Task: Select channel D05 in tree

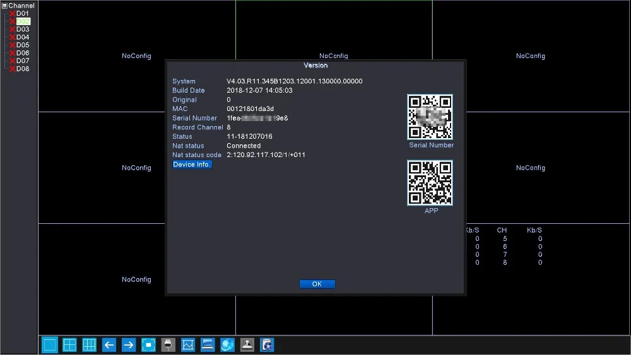Action: (x=23, y=45)
